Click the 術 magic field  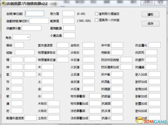[x=17, y=111]
